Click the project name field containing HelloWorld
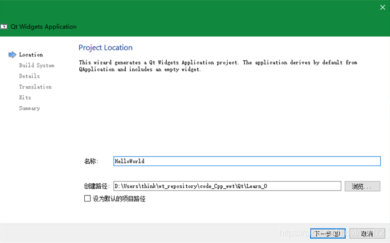Viewport: 390px width, 243px height. (x=247, y=161)
